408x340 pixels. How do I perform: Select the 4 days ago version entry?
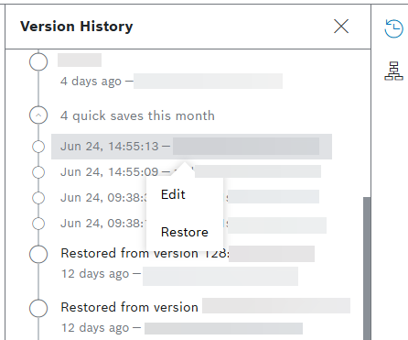pos(171,71)
